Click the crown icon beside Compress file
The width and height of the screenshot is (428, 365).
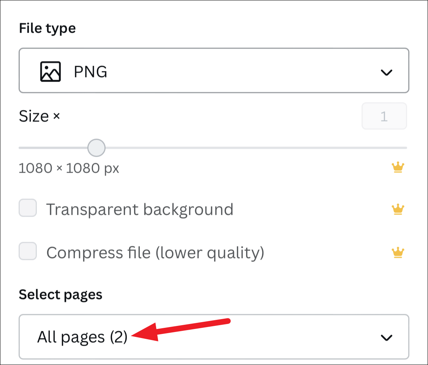(398, 252)
